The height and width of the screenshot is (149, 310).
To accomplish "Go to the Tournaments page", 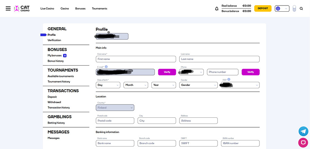I will (x=99, y=8).
